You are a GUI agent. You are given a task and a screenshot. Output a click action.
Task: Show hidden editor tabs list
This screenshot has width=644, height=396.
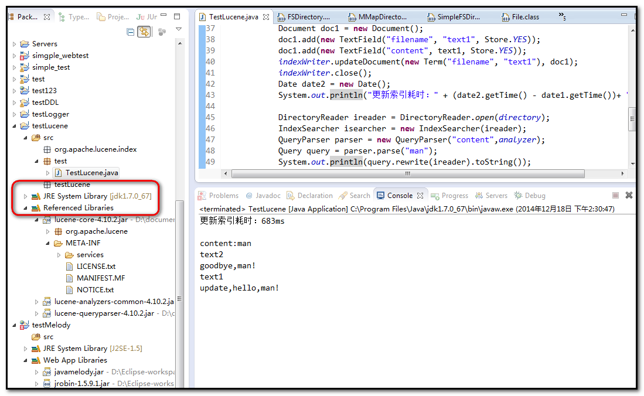562,16
